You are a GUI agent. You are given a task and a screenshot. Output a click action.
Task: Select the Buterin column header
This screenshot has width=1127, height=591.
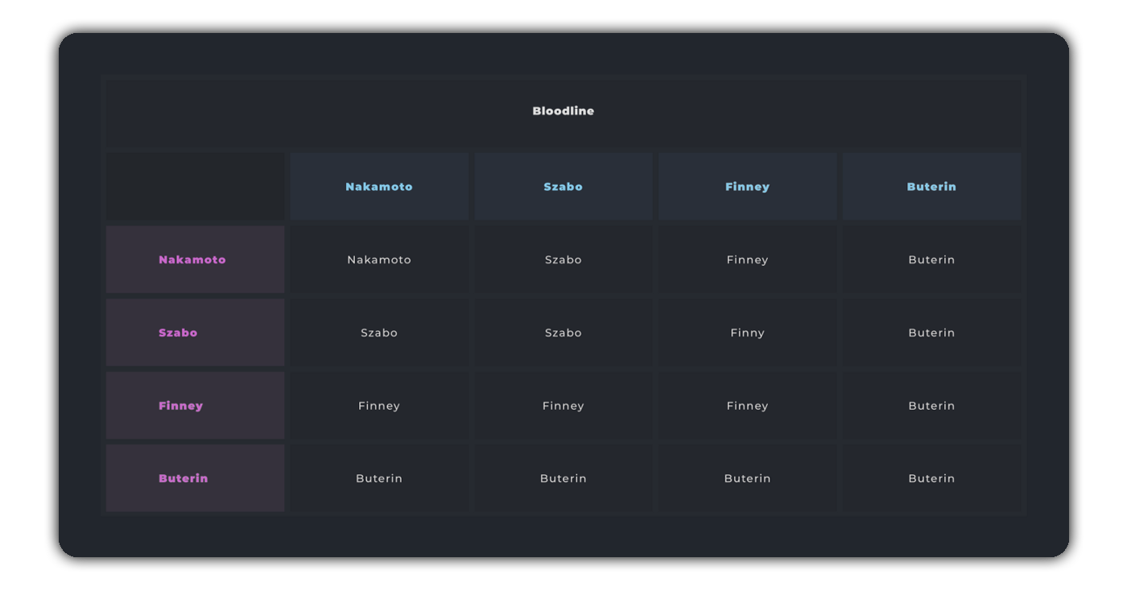point(932,186)
